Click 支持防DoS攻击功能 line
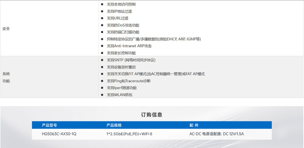This screenshot has width=304, height=148. [x=123, y=25]
